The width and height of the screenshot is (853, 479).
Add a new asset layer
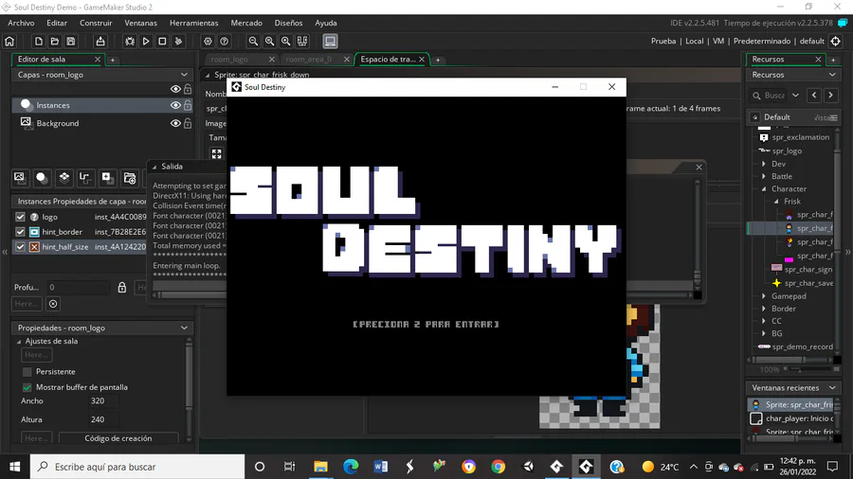(x=106, y=178)
